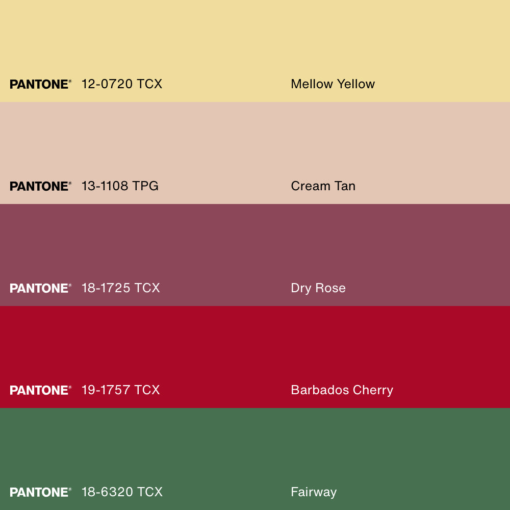Select the Cream Tan name label
Image resolution: width=510 pixels, height=510 pixels.
coord(323,186)
